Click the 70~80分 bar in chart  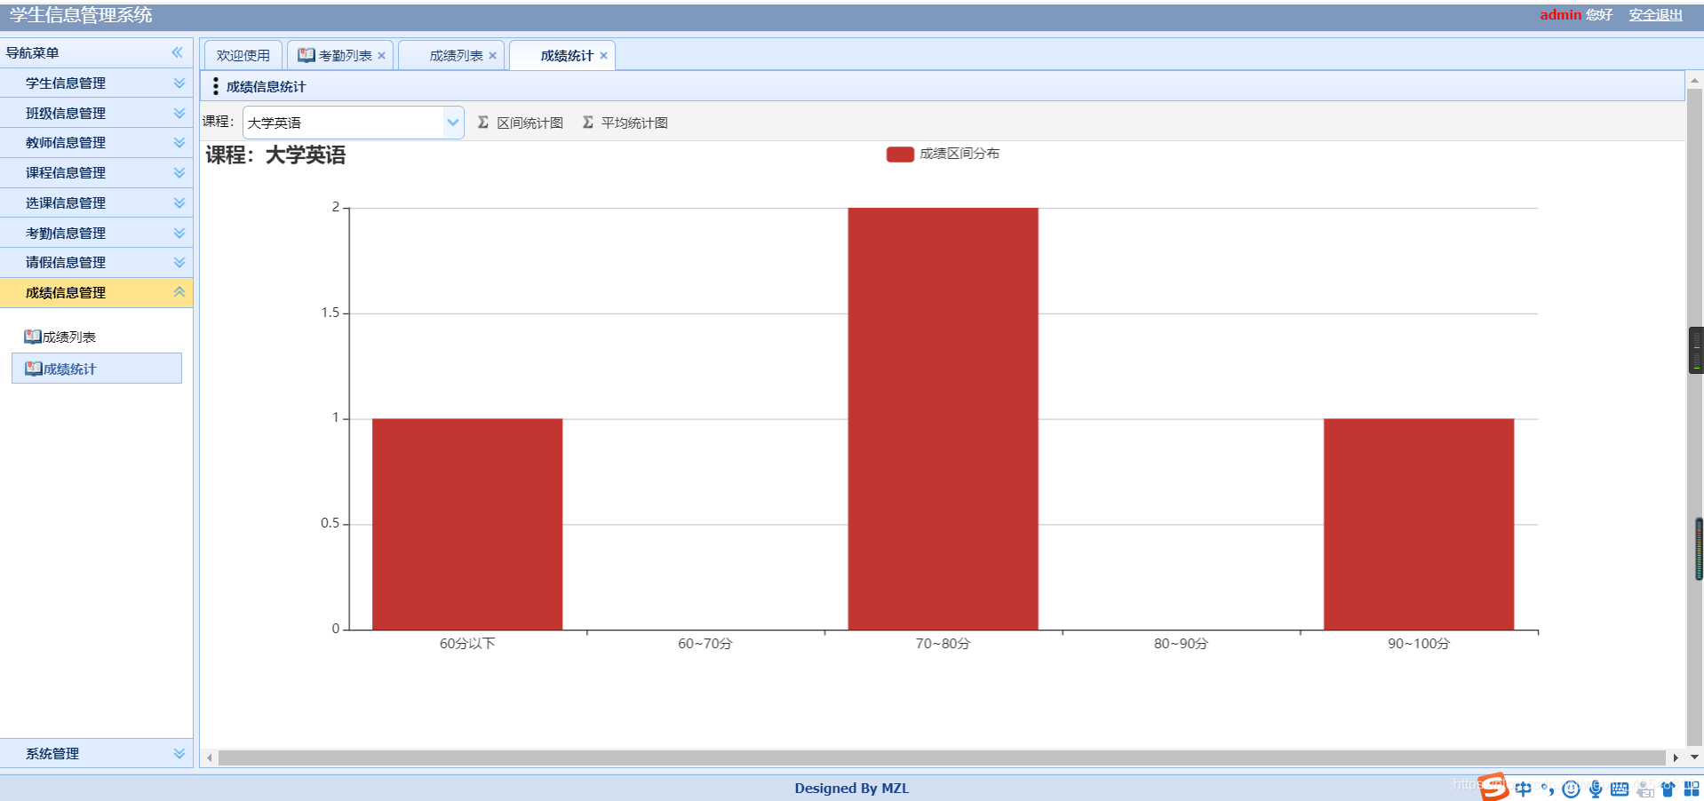click(x=943, y=418)
